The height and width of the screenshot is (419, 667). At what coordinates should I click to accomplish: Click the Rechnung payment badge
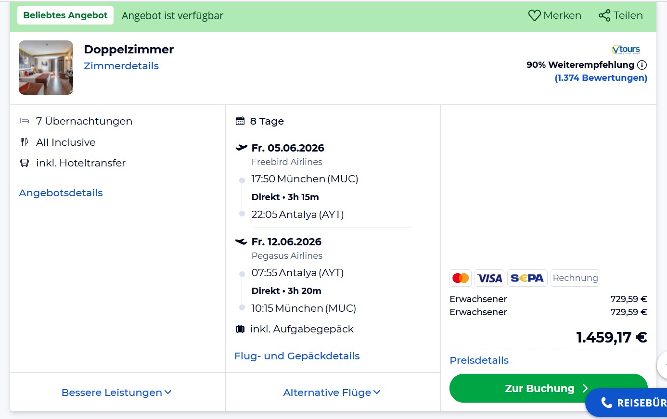(x=575, y=278)
